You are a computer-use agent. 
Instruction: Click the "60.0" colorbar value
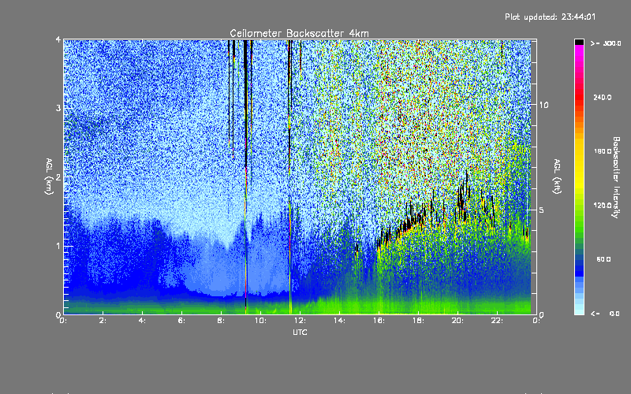603,259
